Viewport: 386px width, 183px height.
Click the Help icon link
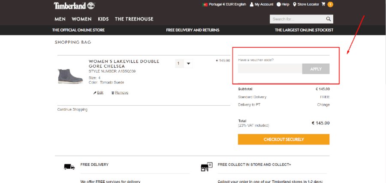(279, 4)
